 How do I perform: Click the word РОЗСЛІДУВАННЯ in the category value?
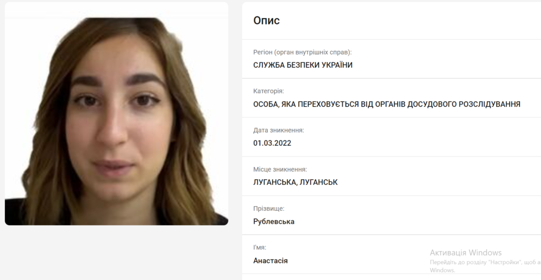click(489, 104)
